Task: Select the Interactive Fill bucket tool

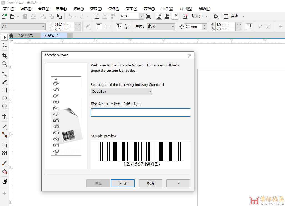Action: pyautogui.click(x=4, y=172)
